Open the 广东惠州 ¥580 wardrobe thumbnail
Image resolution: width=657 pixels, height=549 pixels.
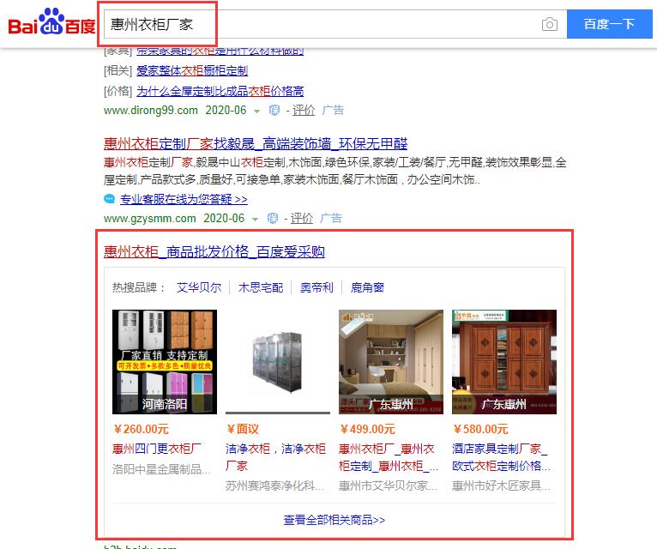[x=504, y=362]
